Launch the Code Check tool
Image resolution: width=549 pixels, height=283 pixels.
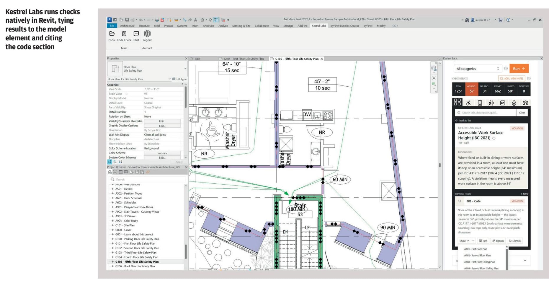click(124, 36)
